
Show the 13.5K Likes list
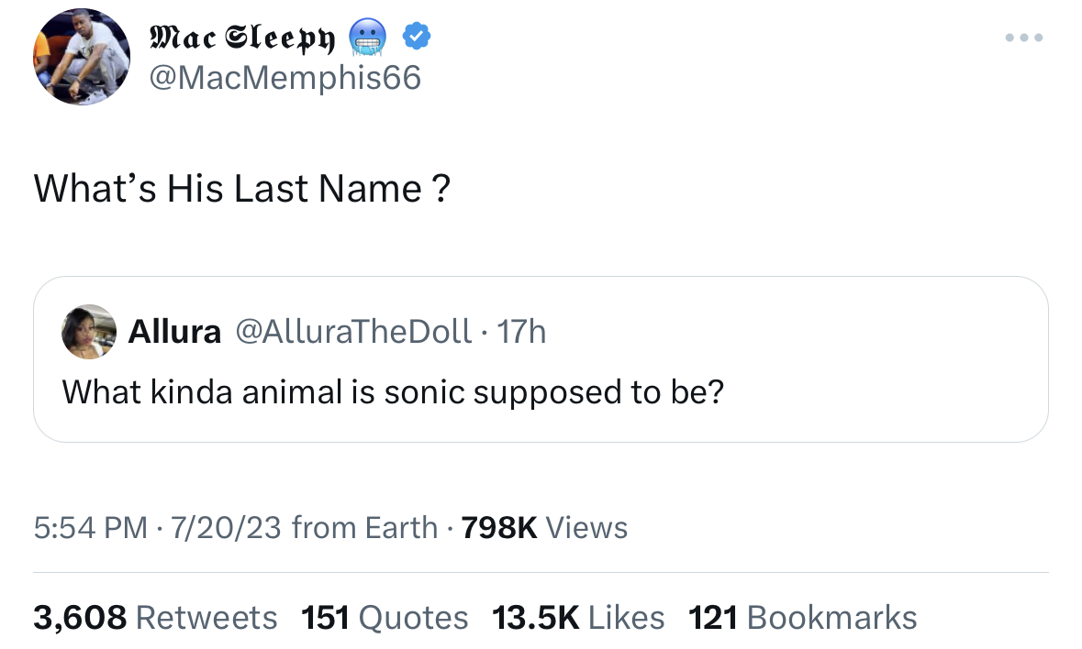(578, 617)
